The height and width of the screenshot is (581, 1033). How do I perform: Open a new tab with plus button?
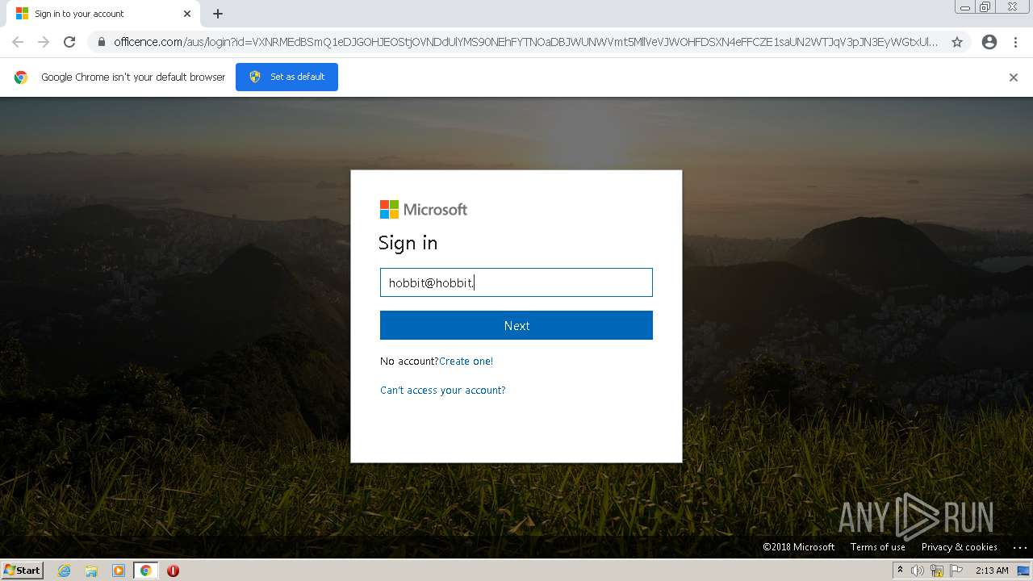(x=218, y=14)
